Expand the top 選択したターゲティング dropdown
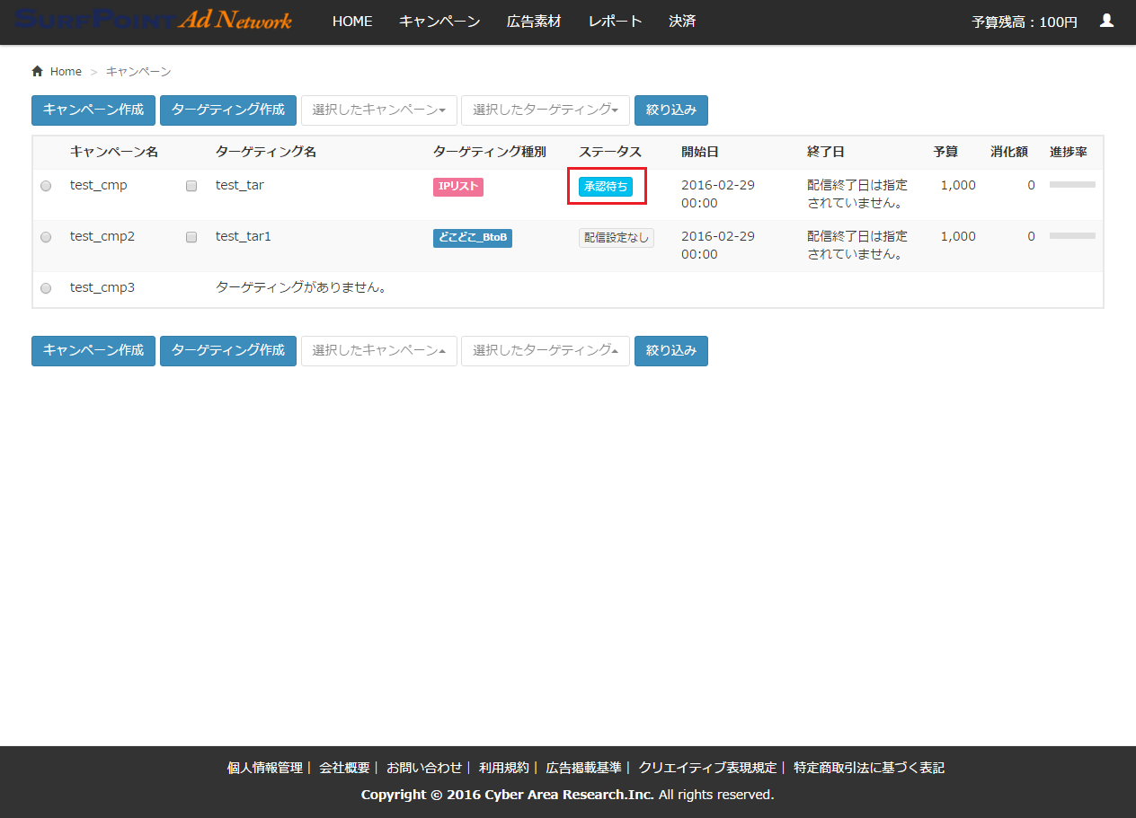1136x818 pixels. 545,110
